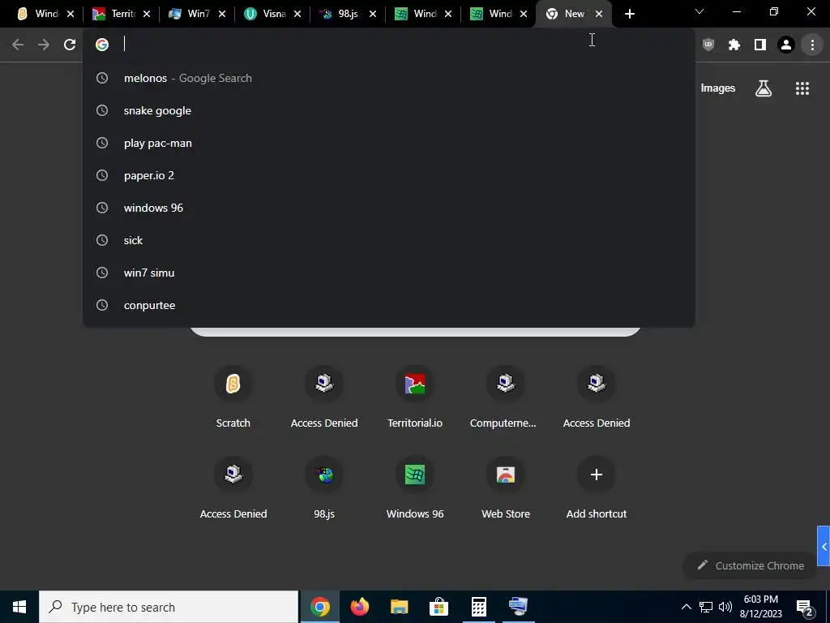
Task: Click the network tray icon
Action: tap(706, 607)
